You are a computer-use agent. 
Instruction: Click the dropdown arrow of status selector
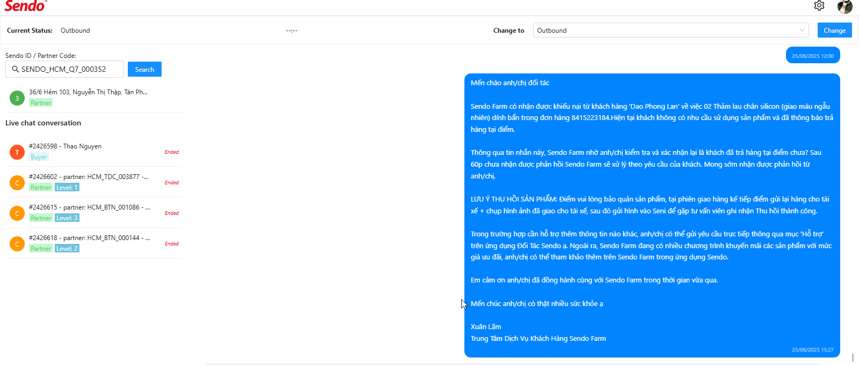click(802, 30)
